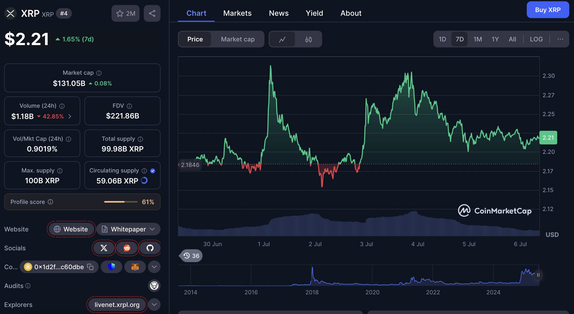
Task: Select Market cap chart mode
Action: 238,39
